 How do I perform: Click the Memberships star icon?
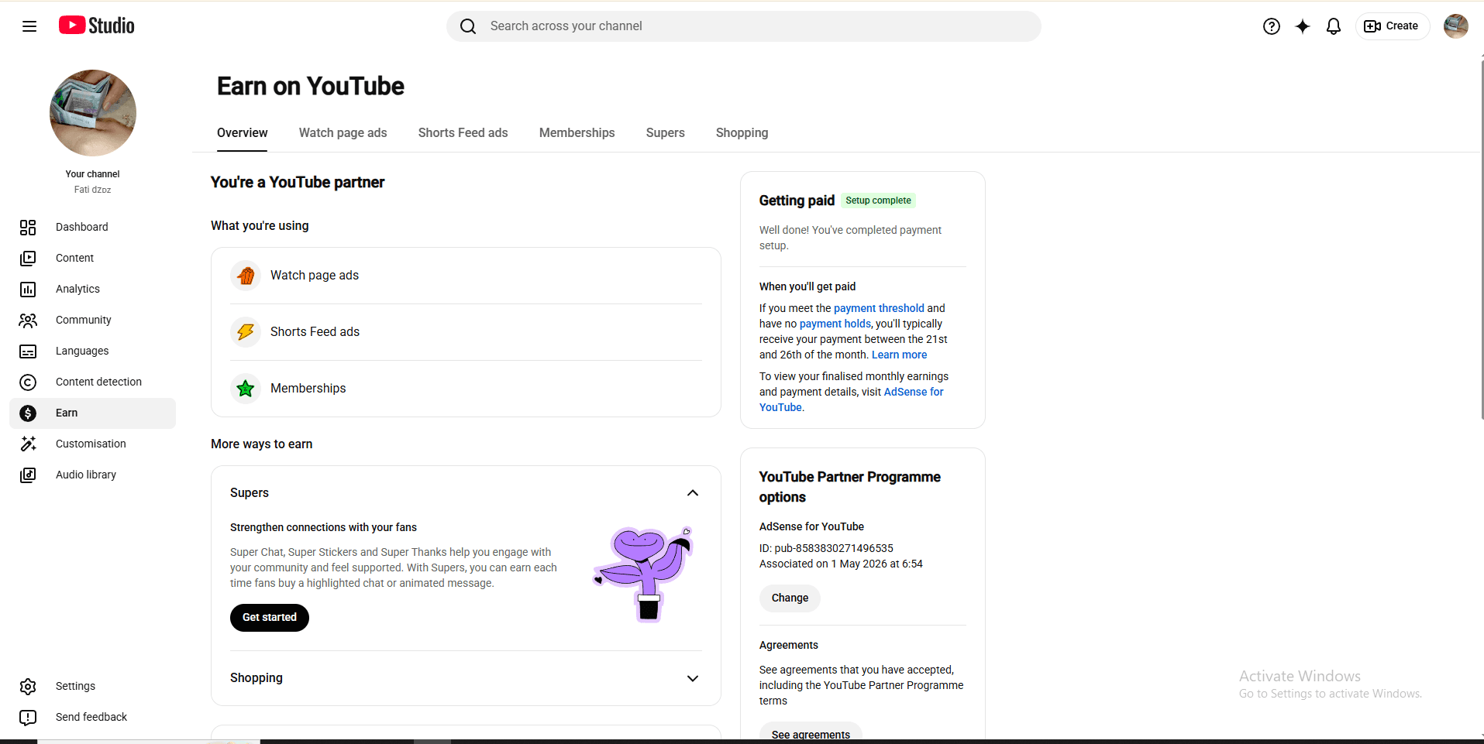click(x=246, y=389)
